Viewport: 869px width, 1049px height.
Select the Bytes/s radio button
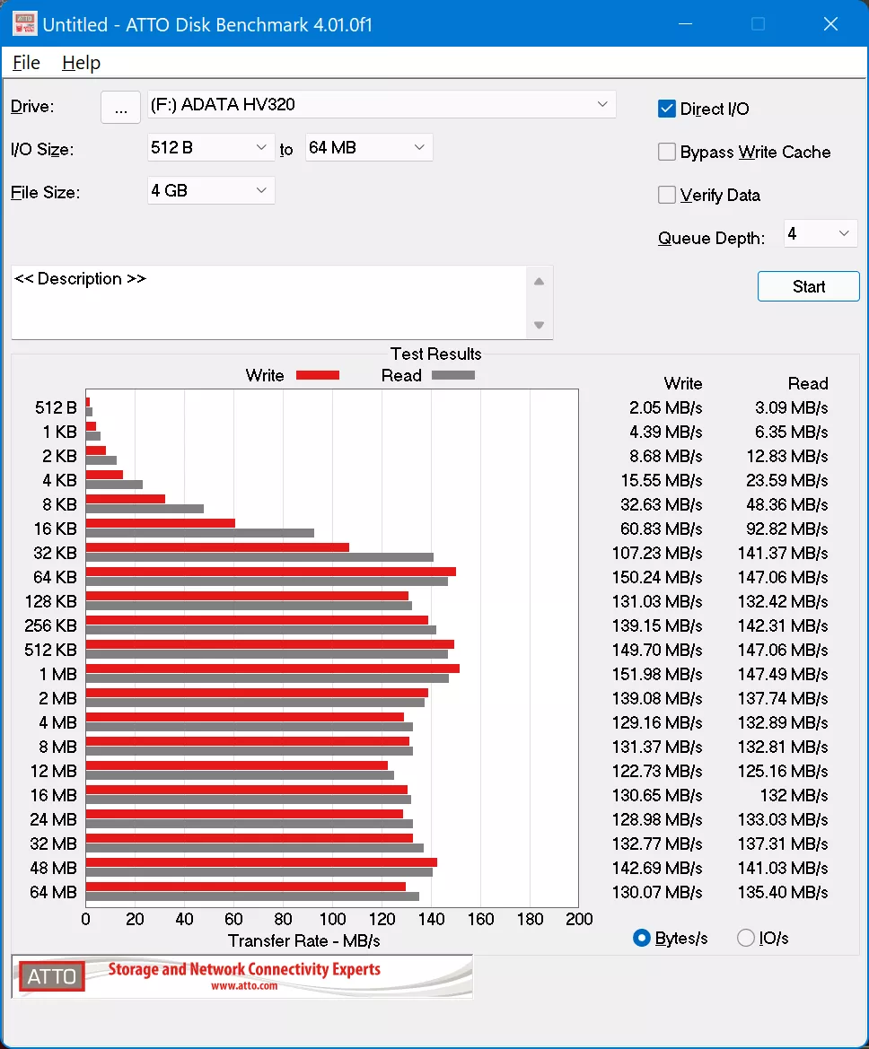pos(641,938)
